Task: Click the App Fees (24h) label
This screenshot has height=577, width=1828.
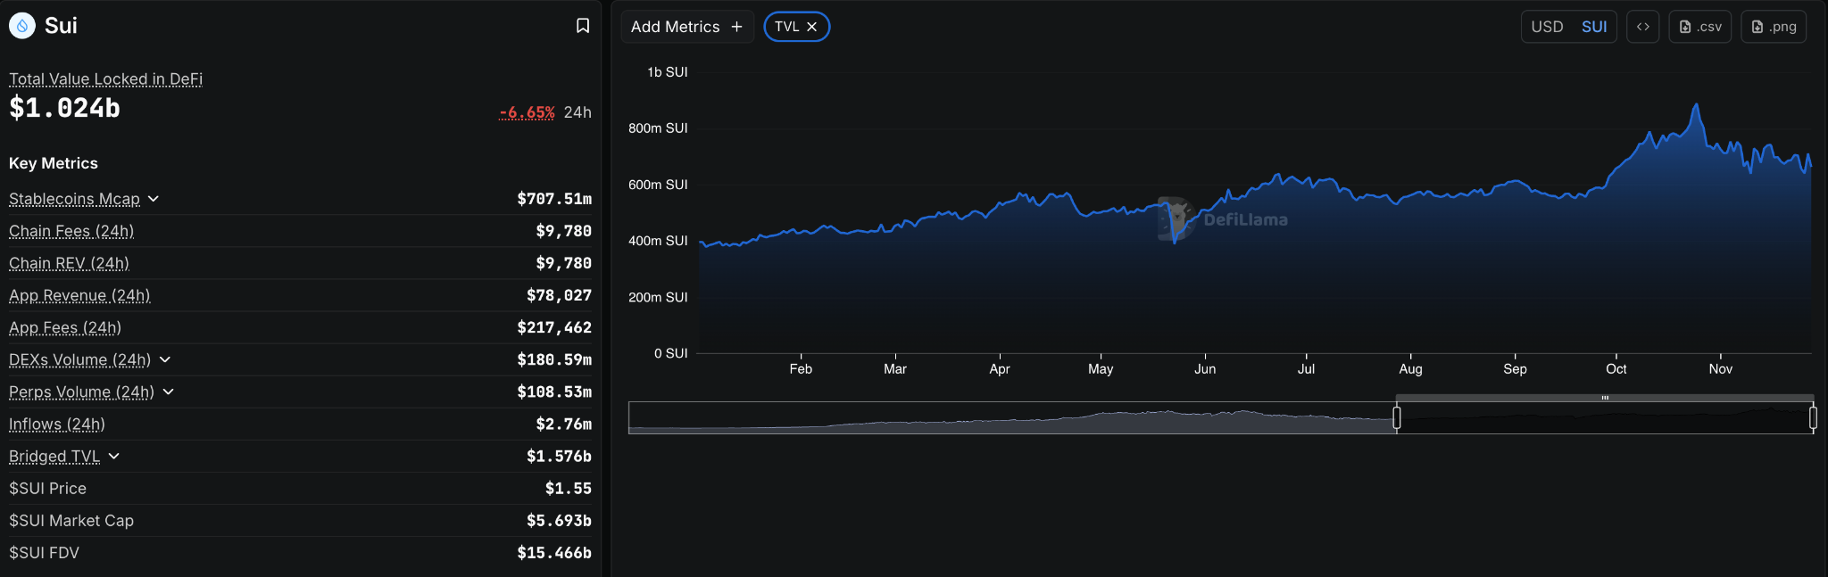Action: point(65,327)
